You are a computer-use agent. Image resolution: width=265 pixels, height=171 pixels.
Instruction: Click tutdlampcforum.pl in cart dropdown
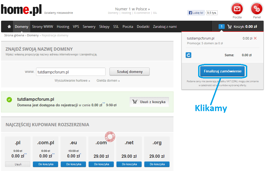coord(201,38)
